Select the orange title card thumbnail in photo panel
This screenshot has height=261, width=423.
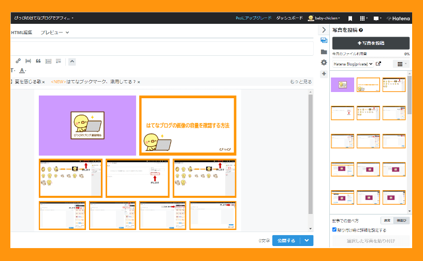368,85
